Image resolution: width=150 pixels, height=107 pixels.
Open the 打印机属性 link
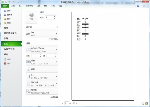53,39
